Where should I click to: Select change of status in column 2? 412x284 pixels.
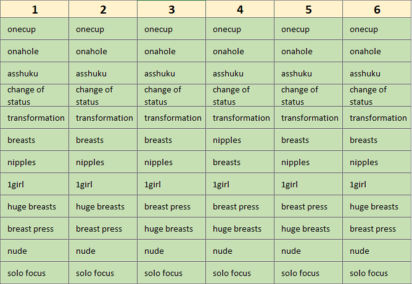point(103,95)
